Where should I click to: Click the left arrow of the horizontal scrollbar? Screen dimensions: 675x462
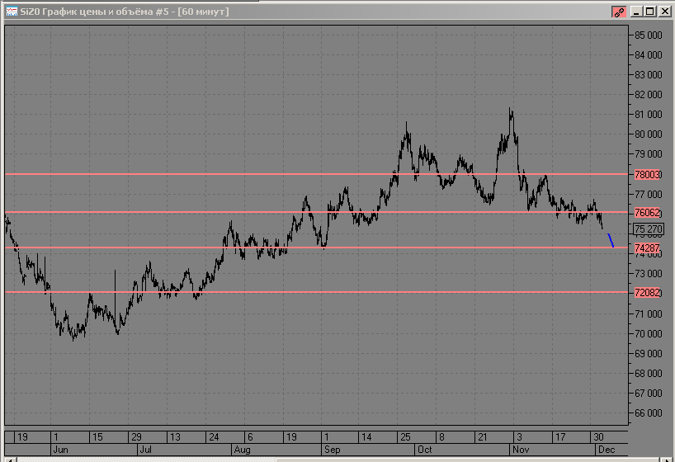pyautogui.click(x=9, y=460)
